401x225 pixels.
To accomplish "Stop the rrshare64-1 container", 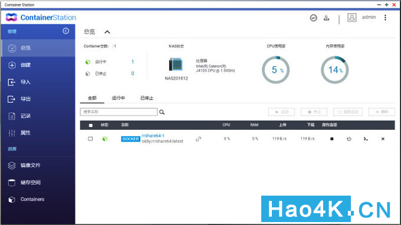I will pos(331,139).
